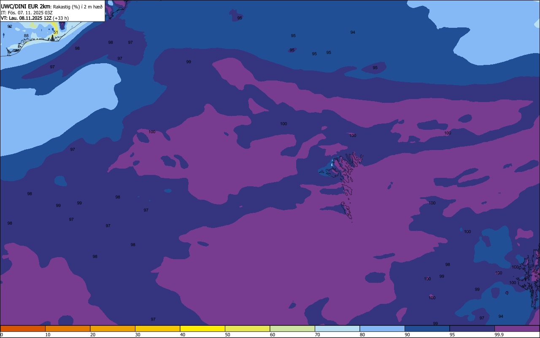The width and height of the screenshot is (540, 338).
Task: Click the '30' tick label on the color scale
Action: 138,335
